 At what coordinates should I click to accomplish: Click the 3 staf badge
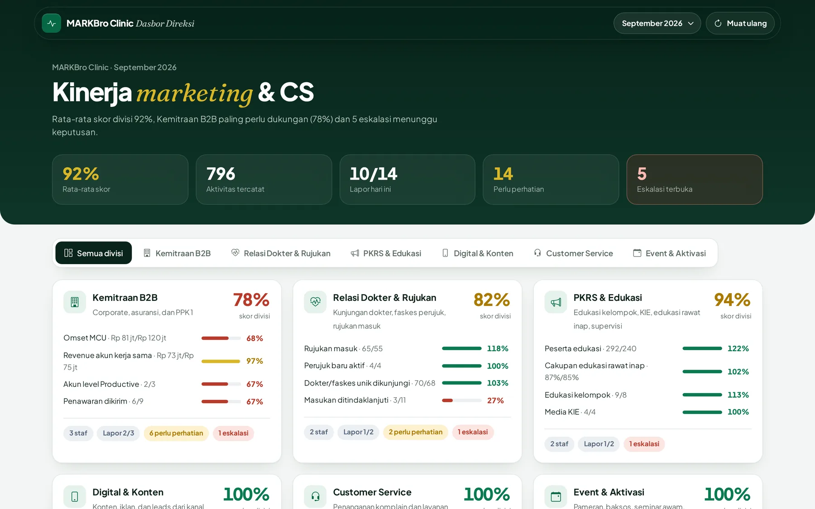click(78, 433)
